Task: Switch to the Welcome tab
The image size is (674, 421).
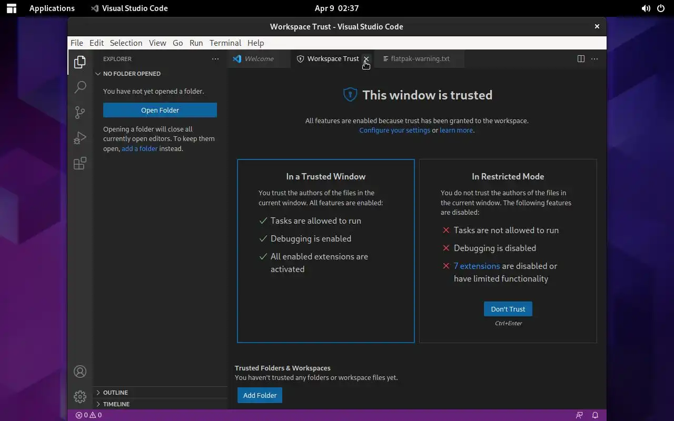Action: click(259, 59)
